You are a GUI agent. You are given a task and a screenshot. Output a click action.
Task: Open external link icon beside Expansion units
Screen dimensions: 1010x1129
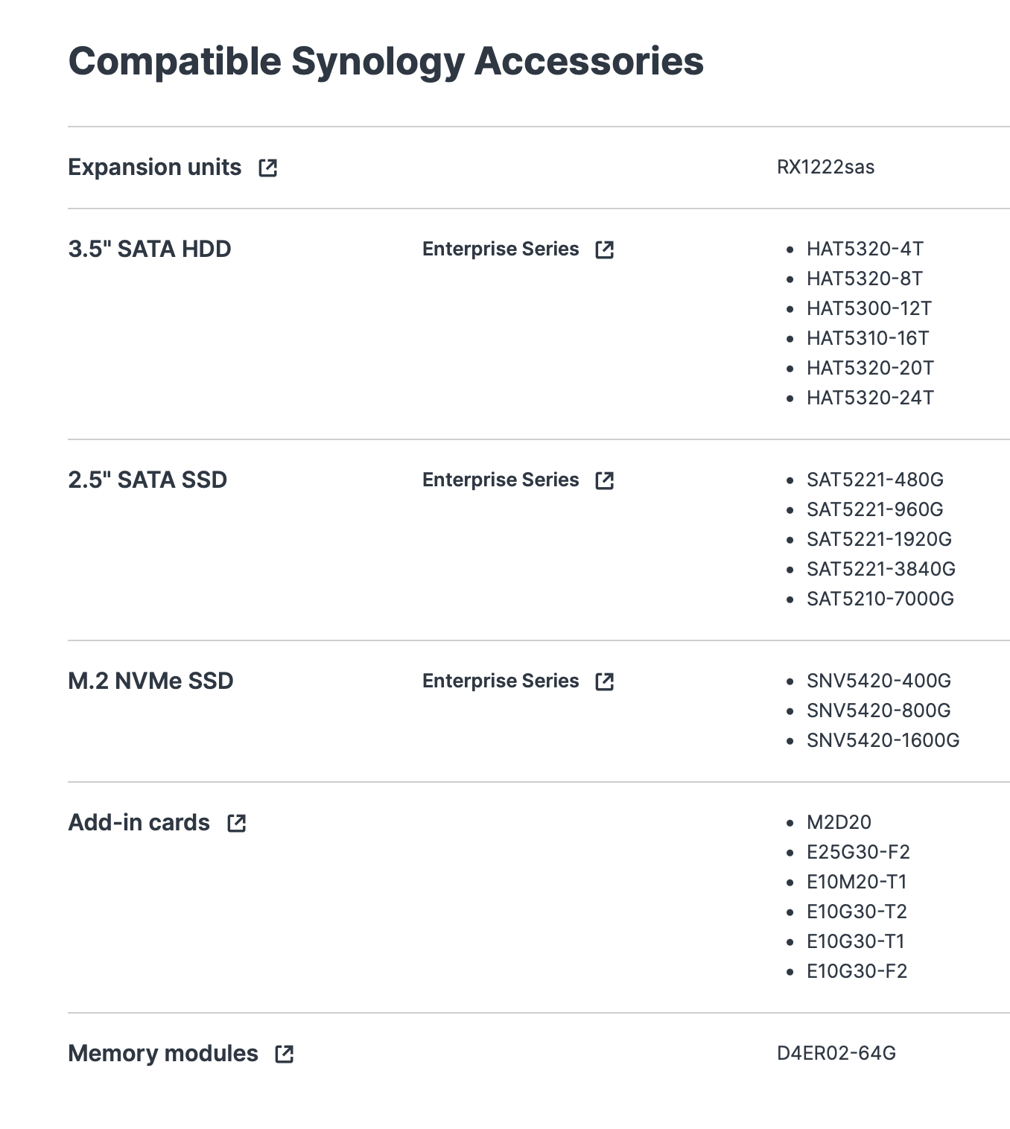[x=268, y=168]
